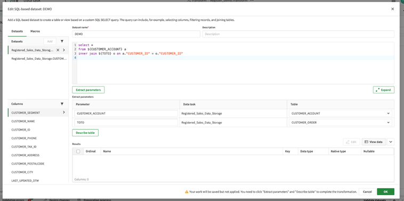Click the Extract parameters button
This screenshot has width=404, height=201.
click(88, 90)
